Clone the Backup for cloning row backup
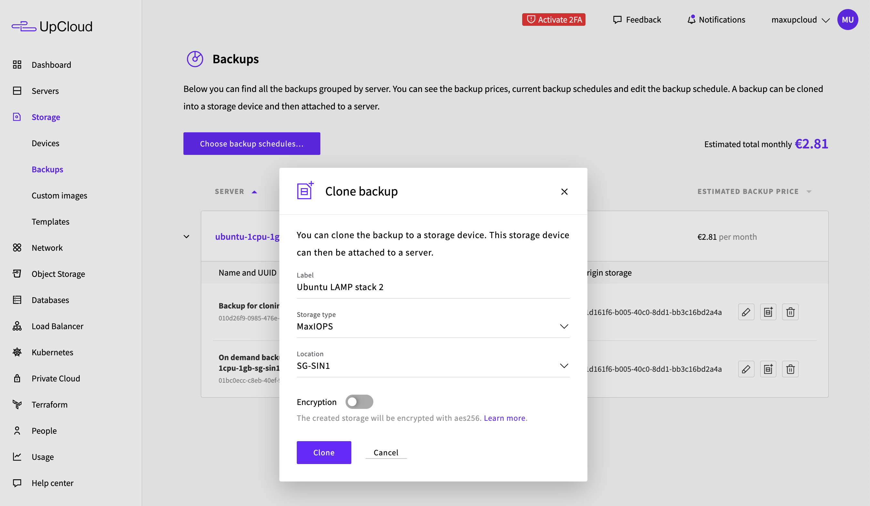Viewport: 870px width, 506px height. 768,312
